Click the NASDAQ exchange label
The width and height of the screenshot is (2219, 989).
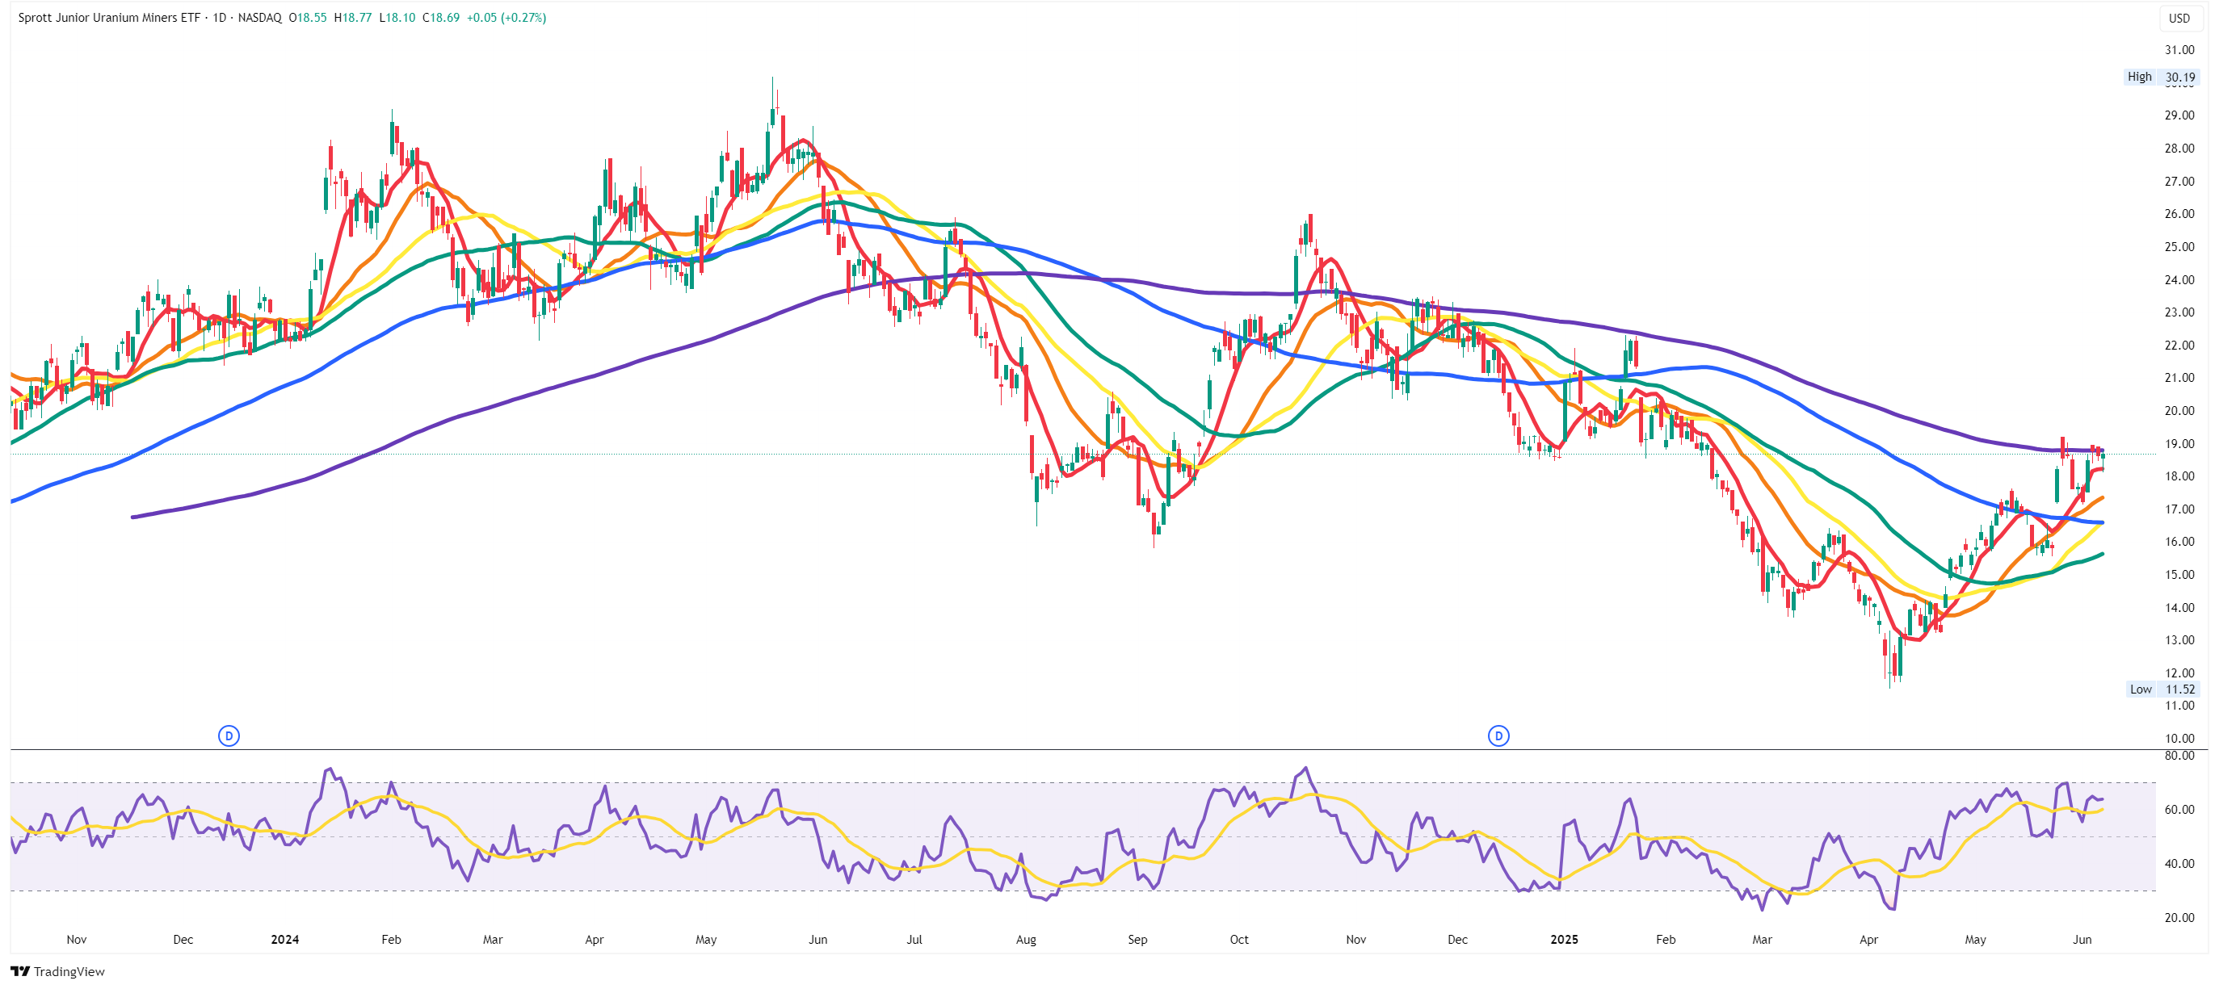259,17
